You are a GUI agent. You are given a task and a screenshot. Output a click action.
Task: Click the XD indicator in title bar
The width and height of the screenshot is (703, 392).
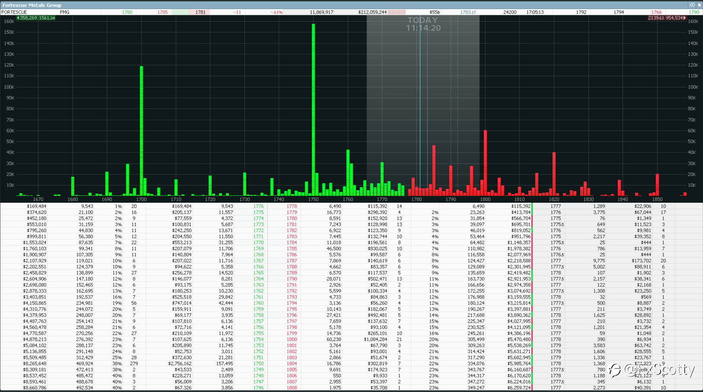pyautogui.click(x=692, y=5)
